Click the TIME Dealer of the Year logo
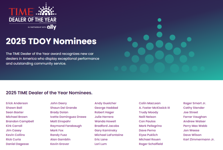The height and width of the screenshot is (150, 223). tap(33, 13)
